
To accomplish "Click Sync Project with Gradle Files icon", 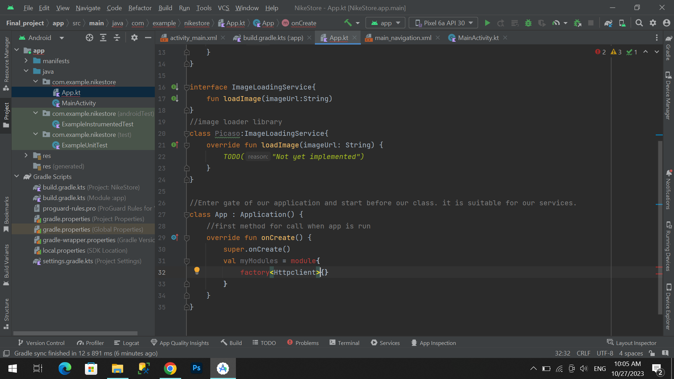I will 608,23.
